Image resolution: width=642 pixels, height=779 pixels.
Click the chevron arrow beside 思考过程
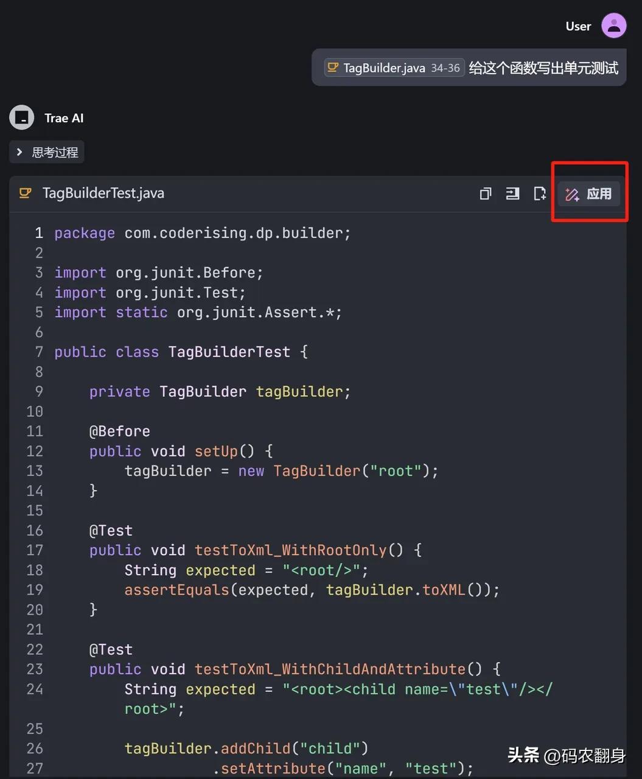(19, 152)
